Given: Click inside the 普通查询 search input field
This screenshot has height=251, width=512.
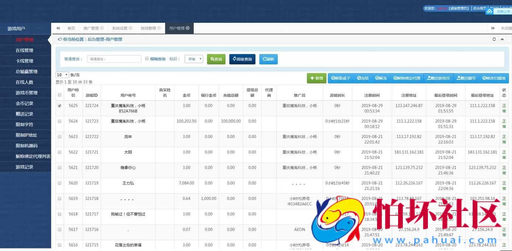Looking at the screenshot, I should coord(114,59).
